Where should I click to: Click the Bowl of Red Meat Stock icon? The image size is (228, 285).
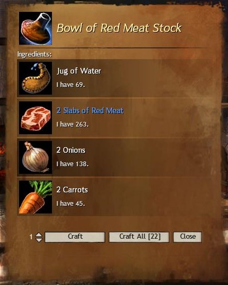[36, 28]
